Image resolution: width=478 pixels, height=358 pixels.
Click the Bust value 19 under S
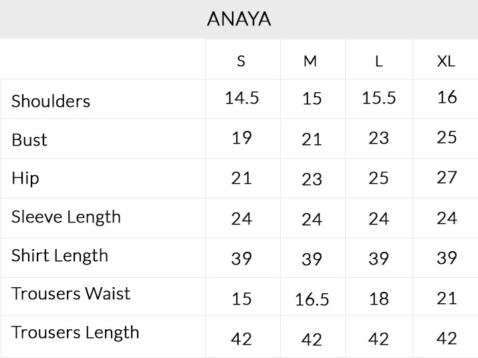coord(242,138)
